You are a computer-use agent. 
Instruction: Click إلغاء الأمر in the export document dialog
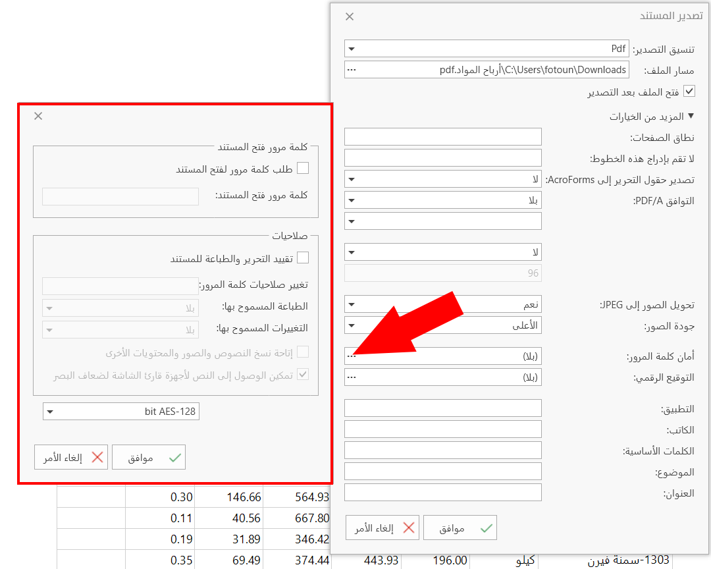pos(382,528)
